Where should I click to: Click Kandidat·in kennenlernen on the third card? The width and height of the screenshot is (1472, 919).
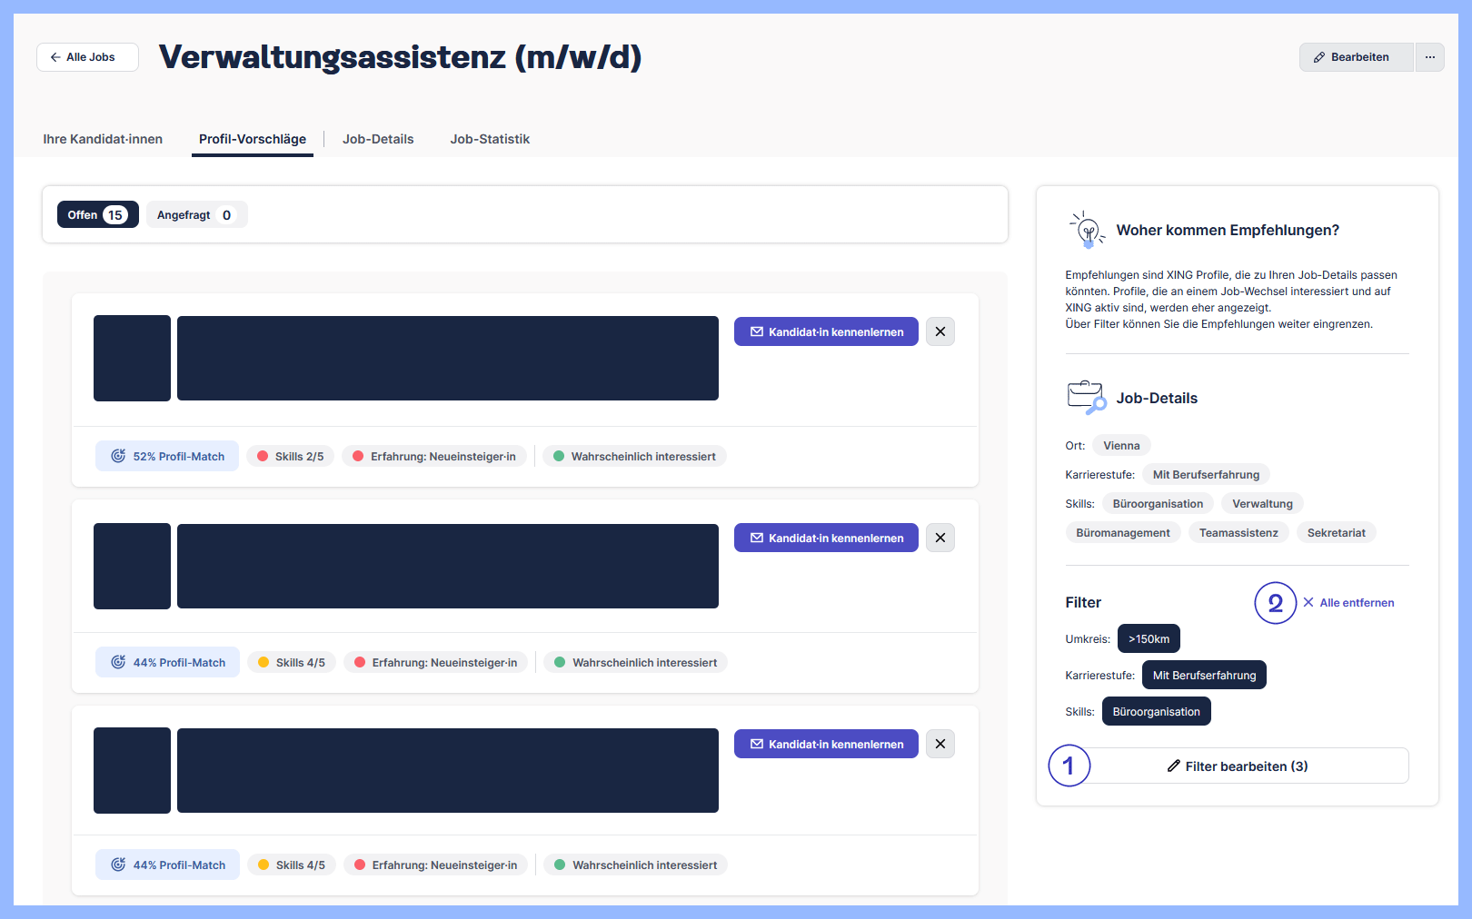(x=825, y=743)
